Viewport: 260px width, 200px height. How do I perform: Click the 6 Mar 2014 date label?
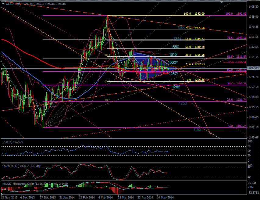pyautogui.click(x=105, y=197)
